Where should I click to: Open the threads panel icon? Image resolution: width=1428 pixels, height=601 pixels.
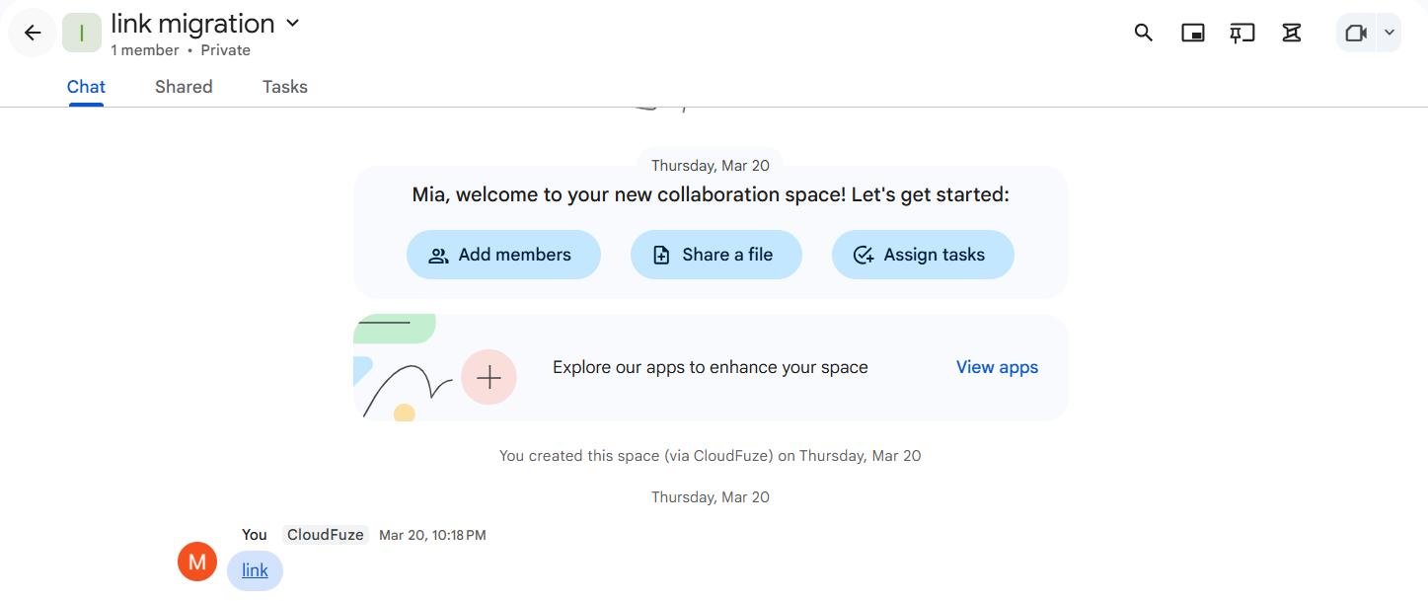[1291, 33]
